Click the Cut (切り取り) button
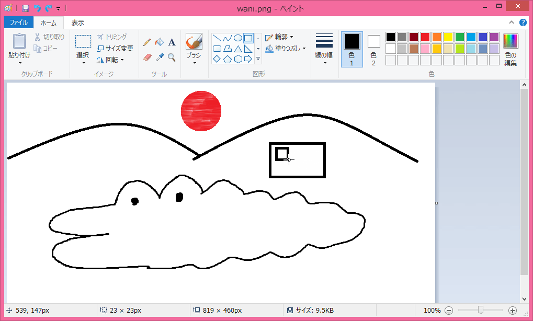Screen dimensions: 533x321 click(49, 37)
